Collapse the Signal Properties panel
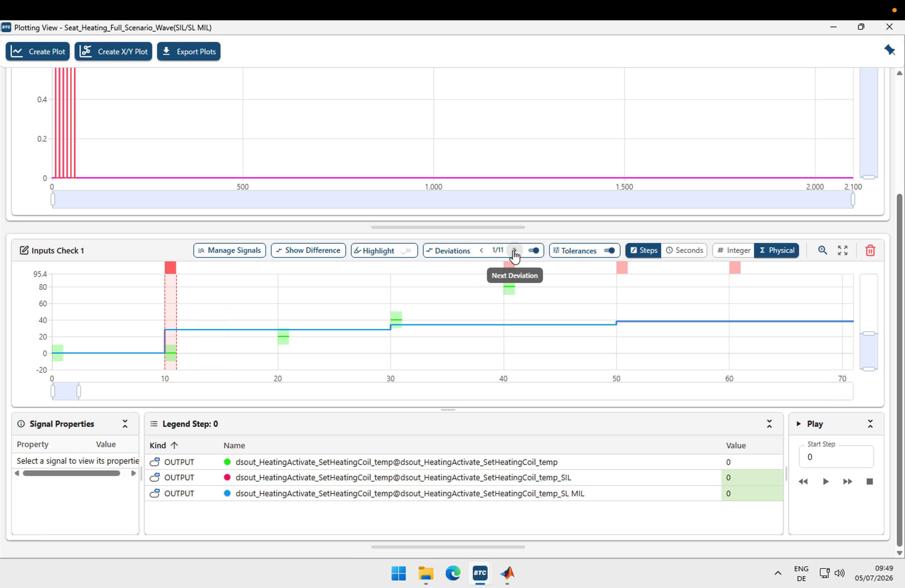Image resolution: width=905 pixels, height=588 pixels. pyautogui.click(x=125, y=424)
